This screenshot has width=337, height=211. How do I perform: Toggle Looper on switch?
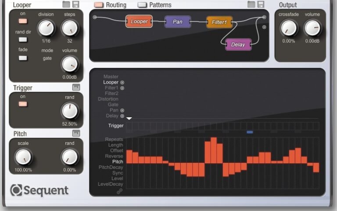pos(23,21)
